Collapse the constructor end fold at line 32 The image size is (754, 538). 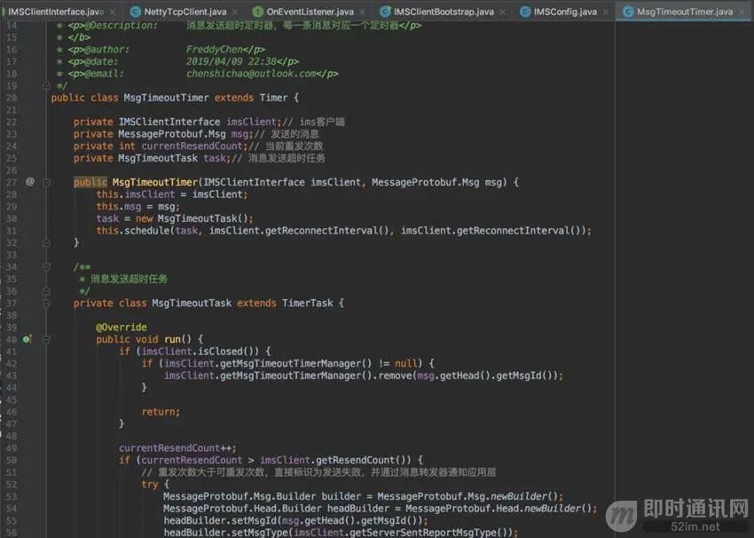(46, 243)
